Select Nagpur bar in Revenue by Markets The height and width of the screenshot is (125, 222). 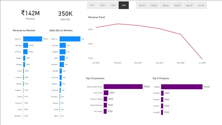24,58
